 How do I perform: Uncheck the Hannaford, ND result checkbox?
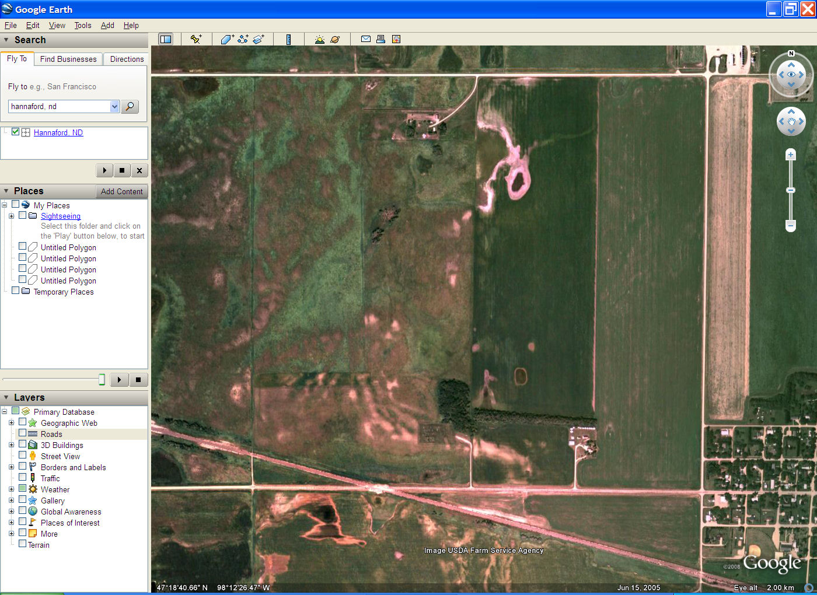(x=16, y=132)
